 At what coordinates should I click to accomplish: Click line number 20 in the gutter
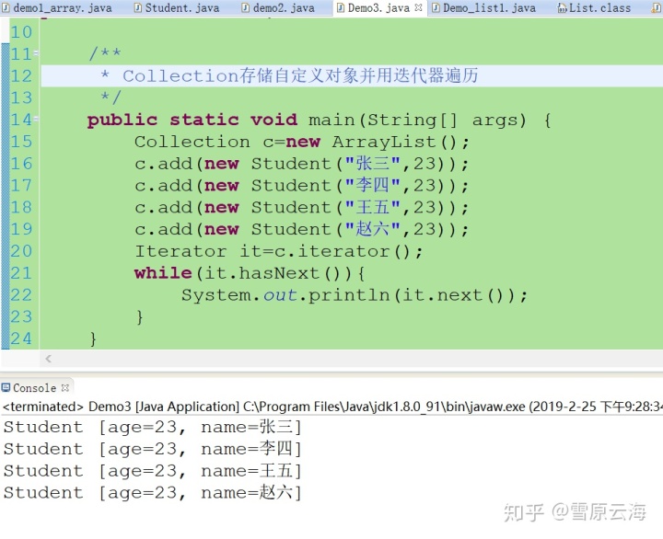[x=21, y=251]
